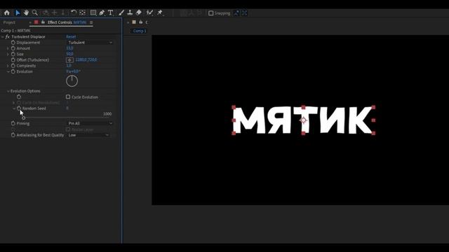Toggle the Amount stopwatch
This screenshot has height=252, width=449.
coord(13,48)
